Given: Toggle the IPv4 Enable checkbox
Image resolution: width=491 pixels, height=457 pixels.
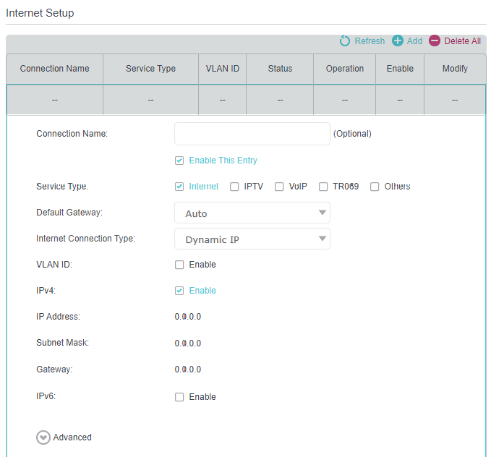Looking at the screenshot, I should click(179, 291).
